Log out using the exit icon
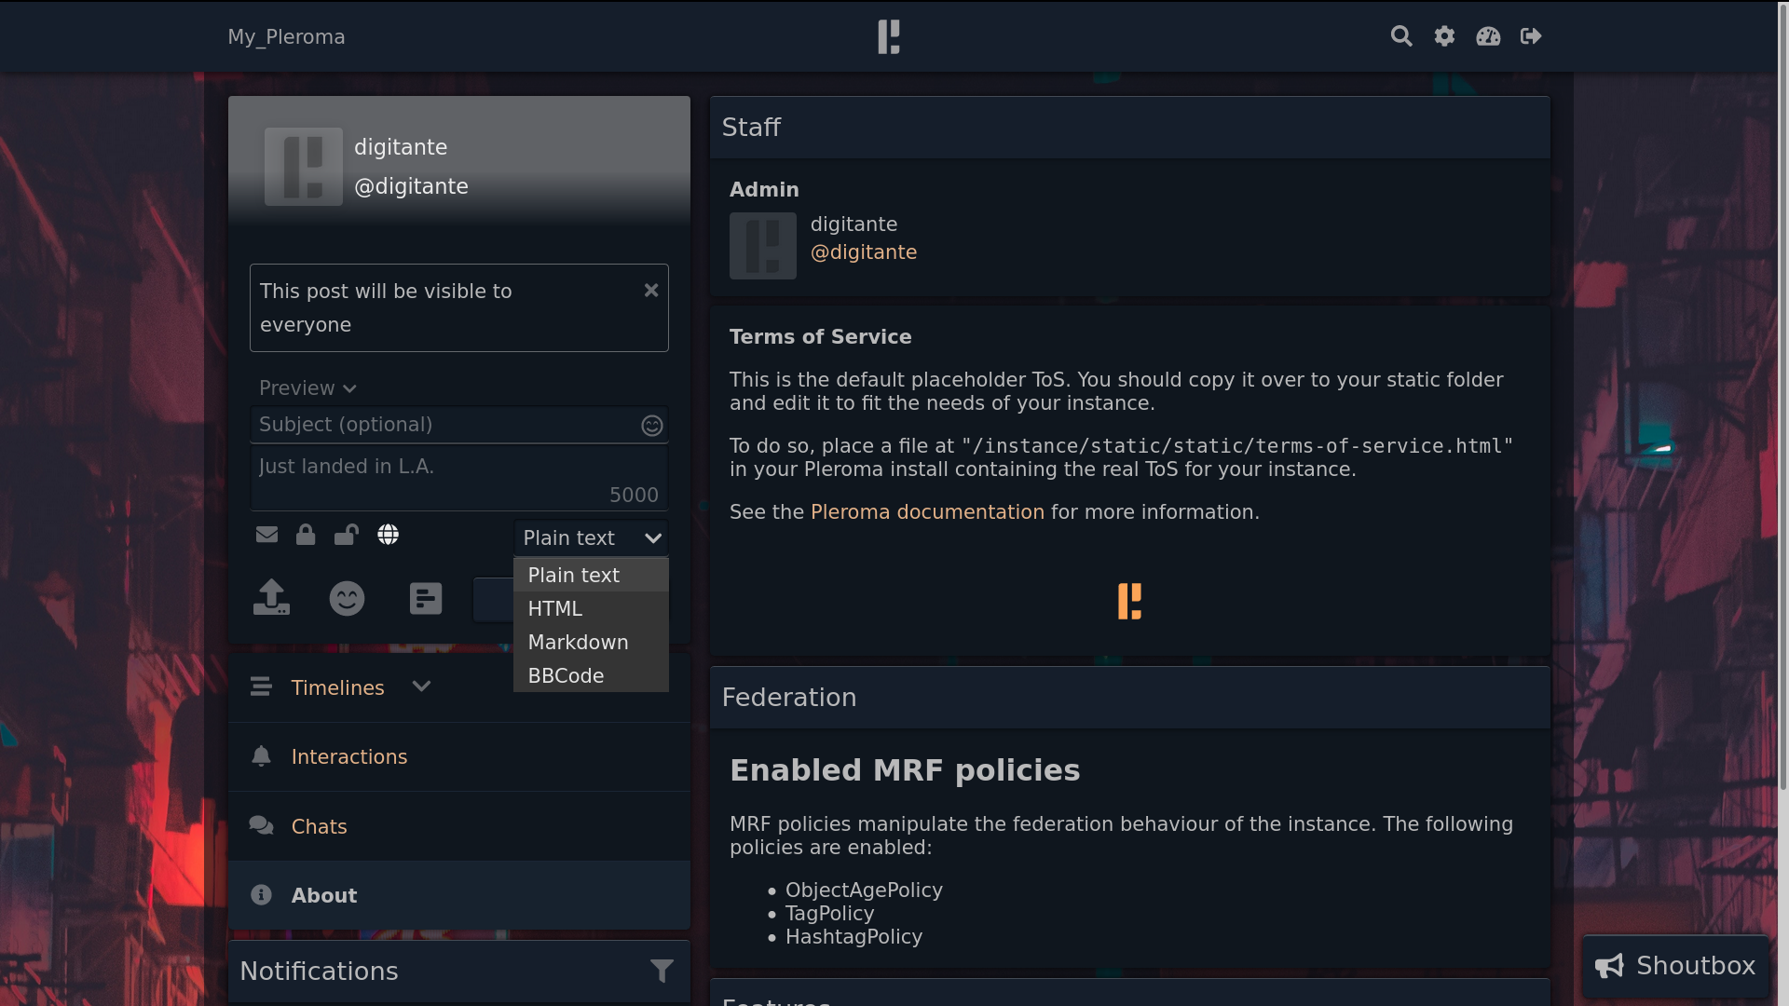This screenshot has width=1789, height=1006. (x=1531, y=36)
